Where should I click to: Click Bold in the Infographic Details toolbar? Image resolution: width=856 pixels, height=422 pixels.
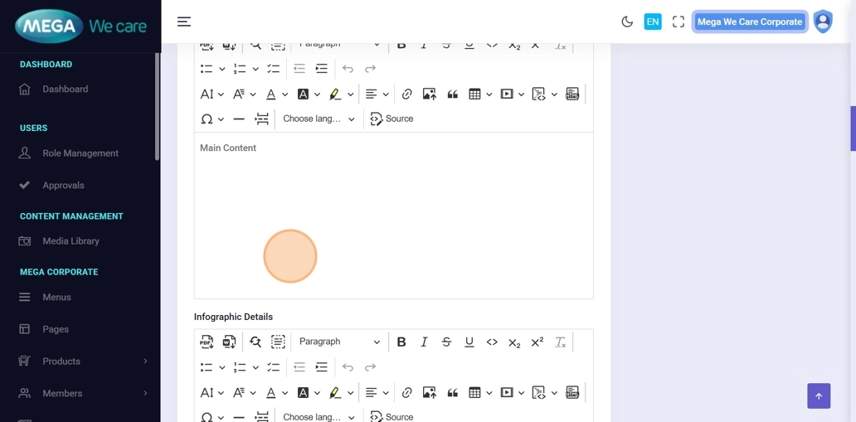pos(401,342)
